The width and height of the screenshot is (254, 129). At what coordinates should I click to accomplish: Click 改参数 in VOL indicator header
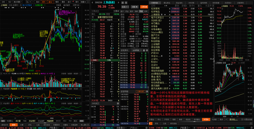(64, 74)
